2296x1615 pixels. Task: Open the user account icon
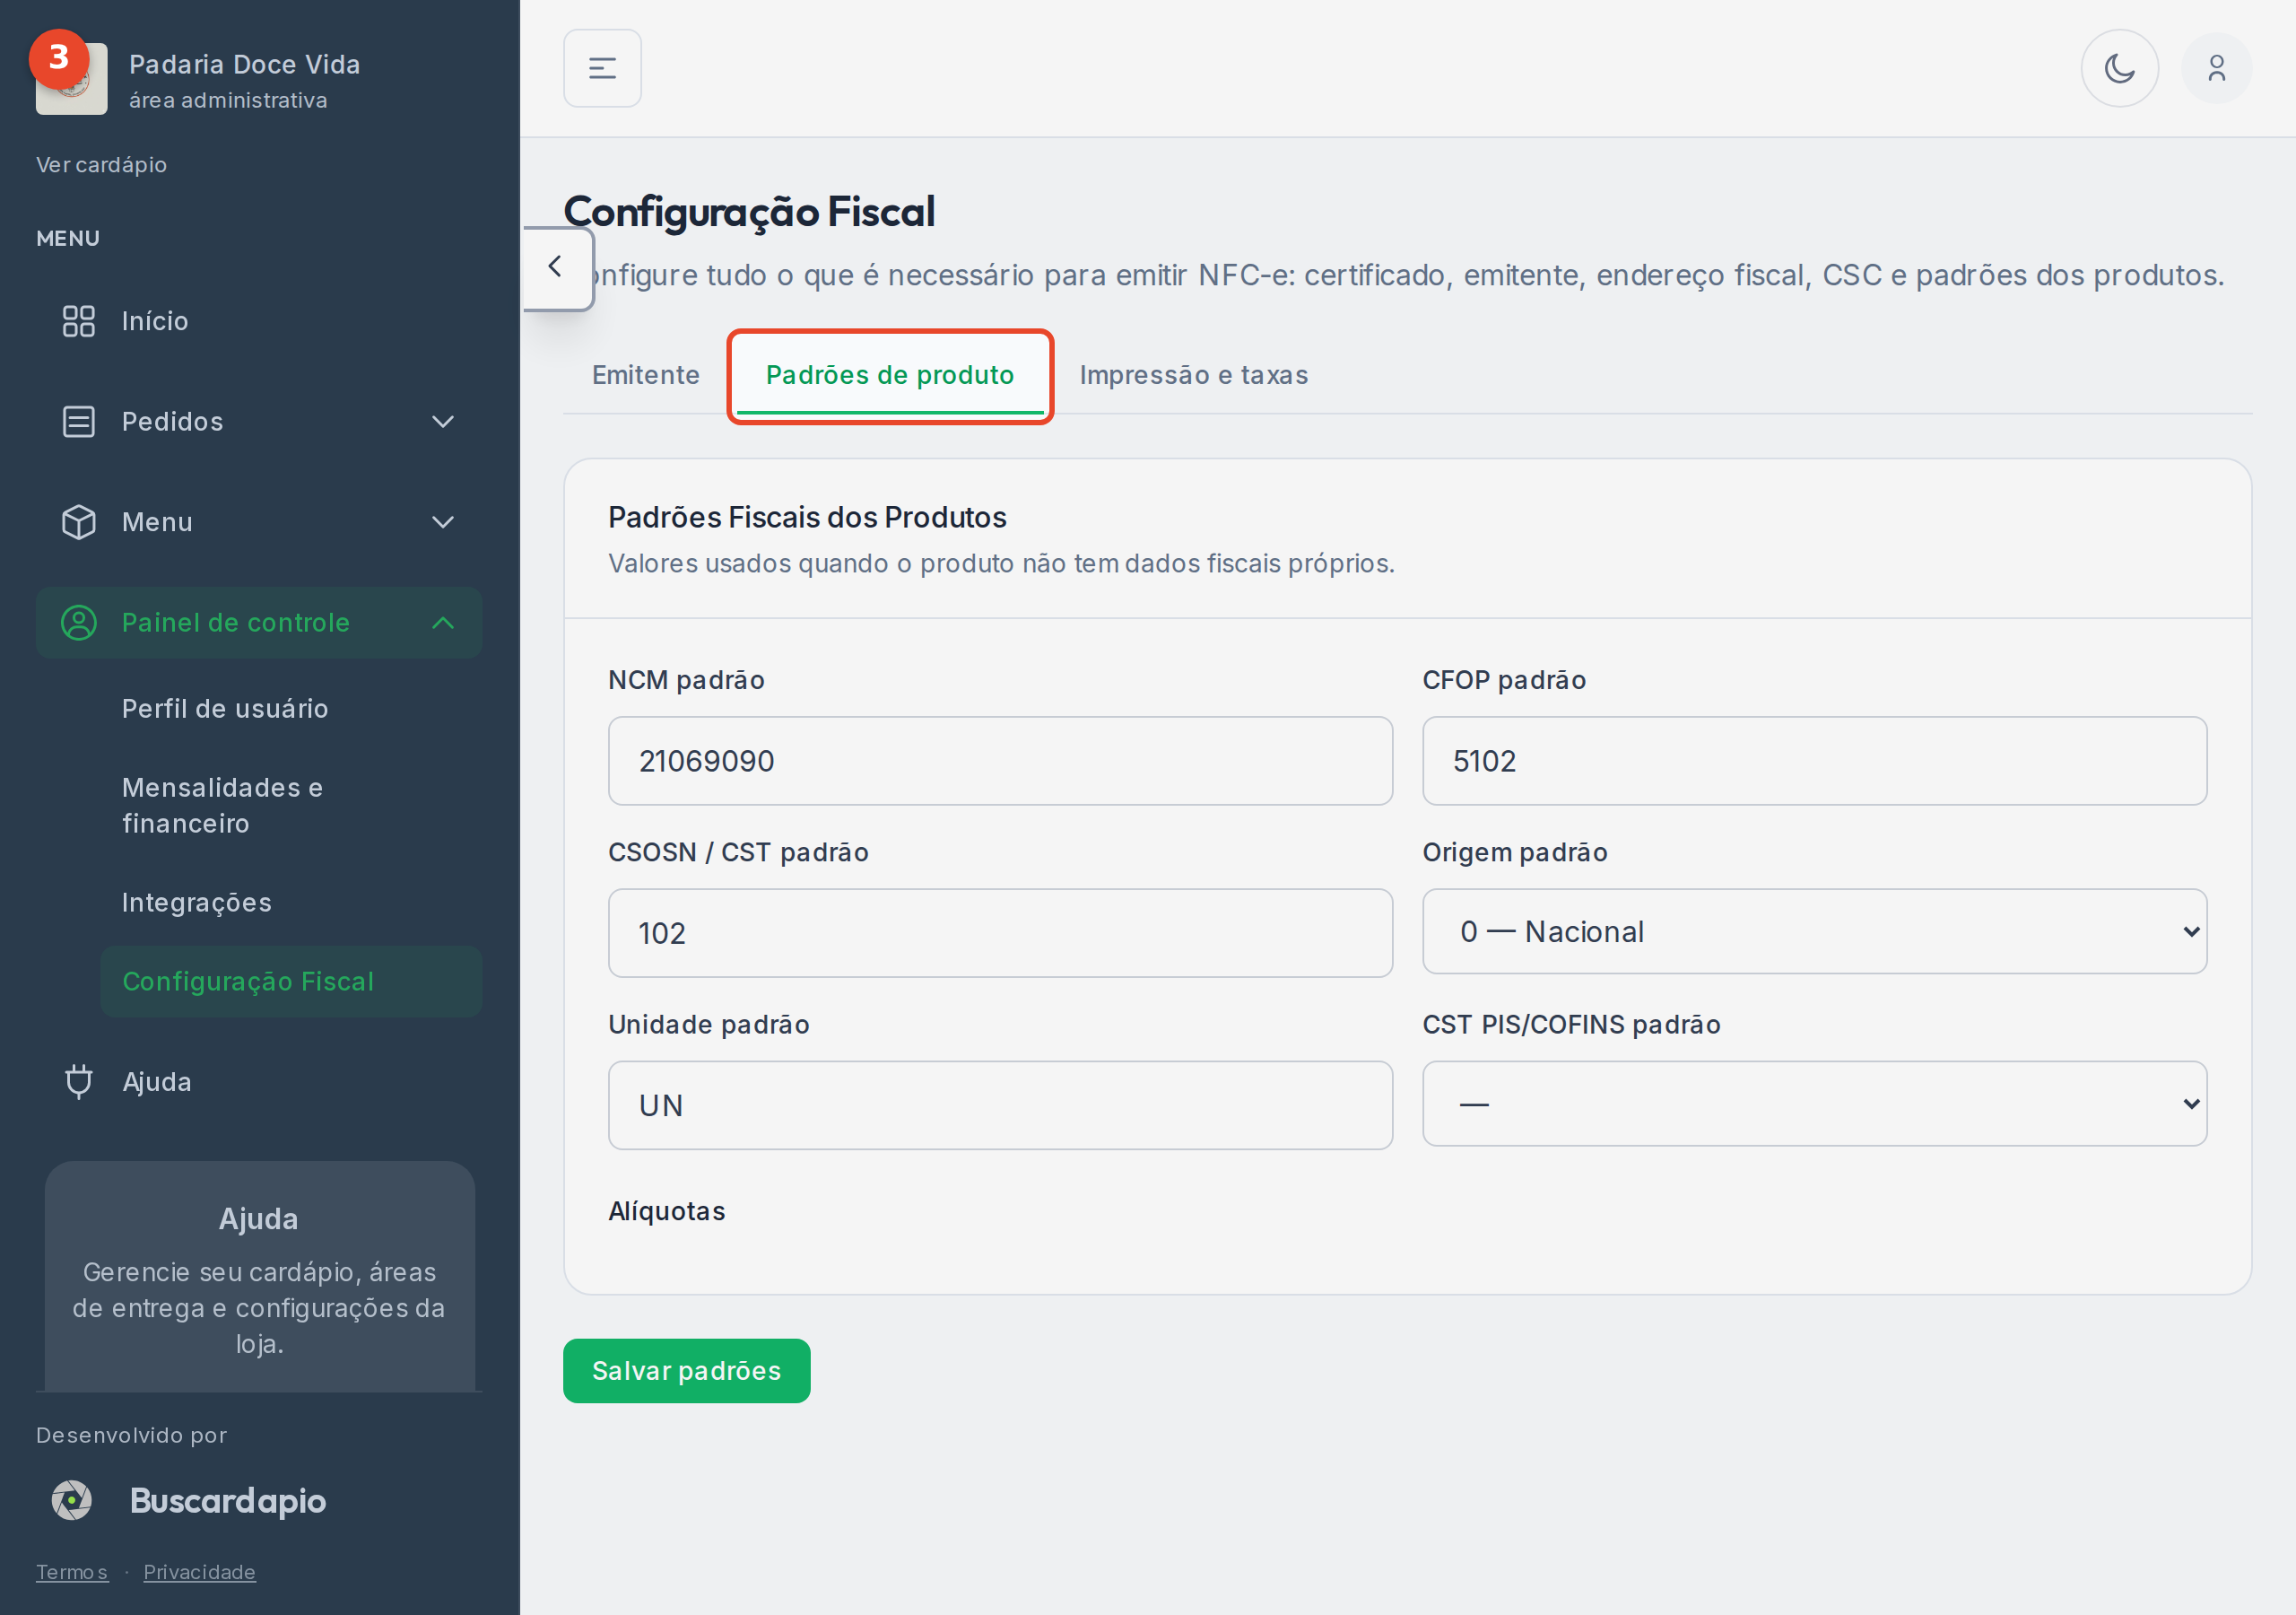(2216, 68)
